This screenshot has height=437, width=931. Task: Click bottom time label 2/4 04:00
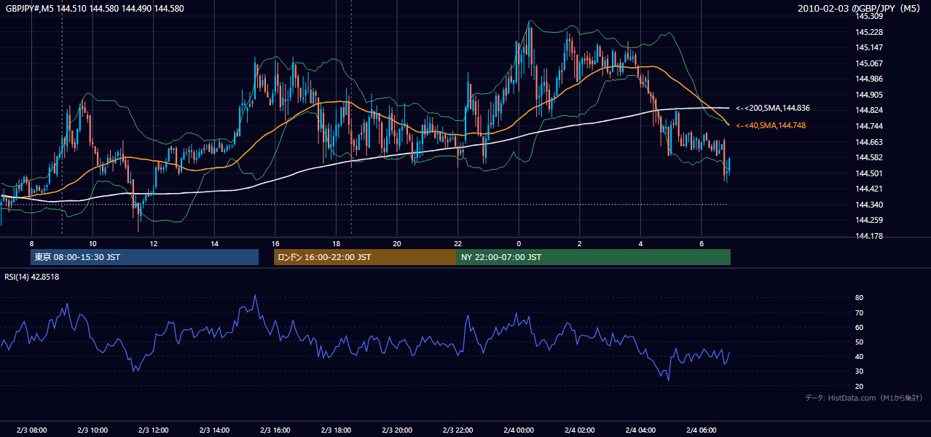pos(640,430)
